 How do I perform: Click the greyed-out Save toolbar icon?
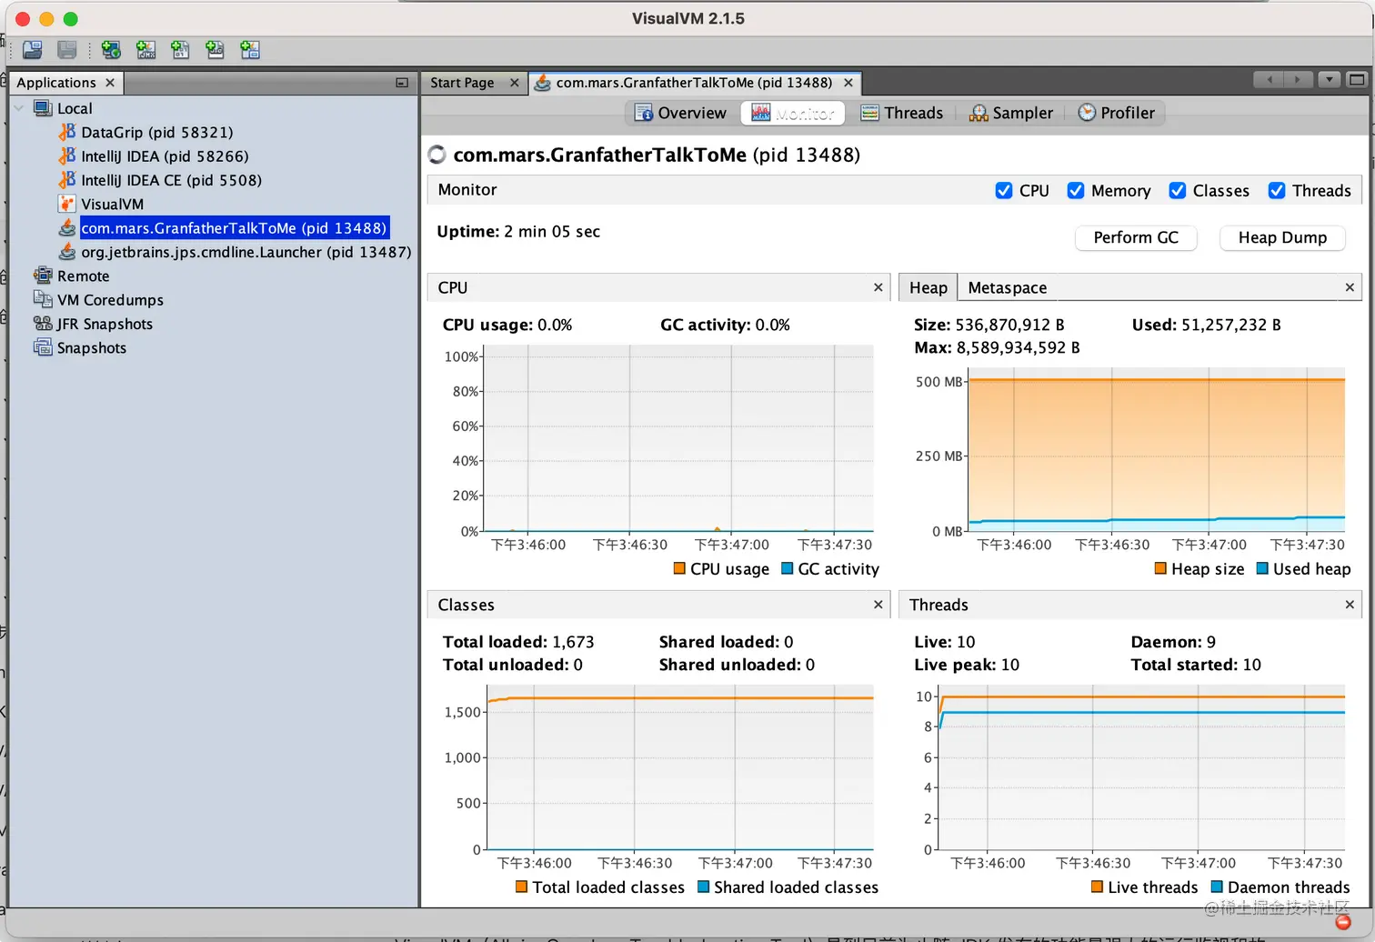point(66,50)
